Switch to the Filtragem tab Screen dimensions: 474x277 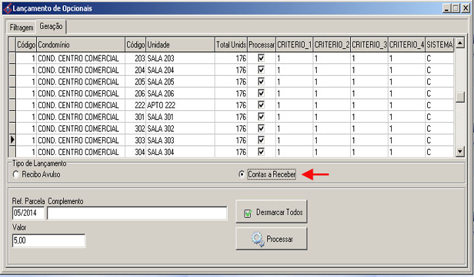pos(21,28)
